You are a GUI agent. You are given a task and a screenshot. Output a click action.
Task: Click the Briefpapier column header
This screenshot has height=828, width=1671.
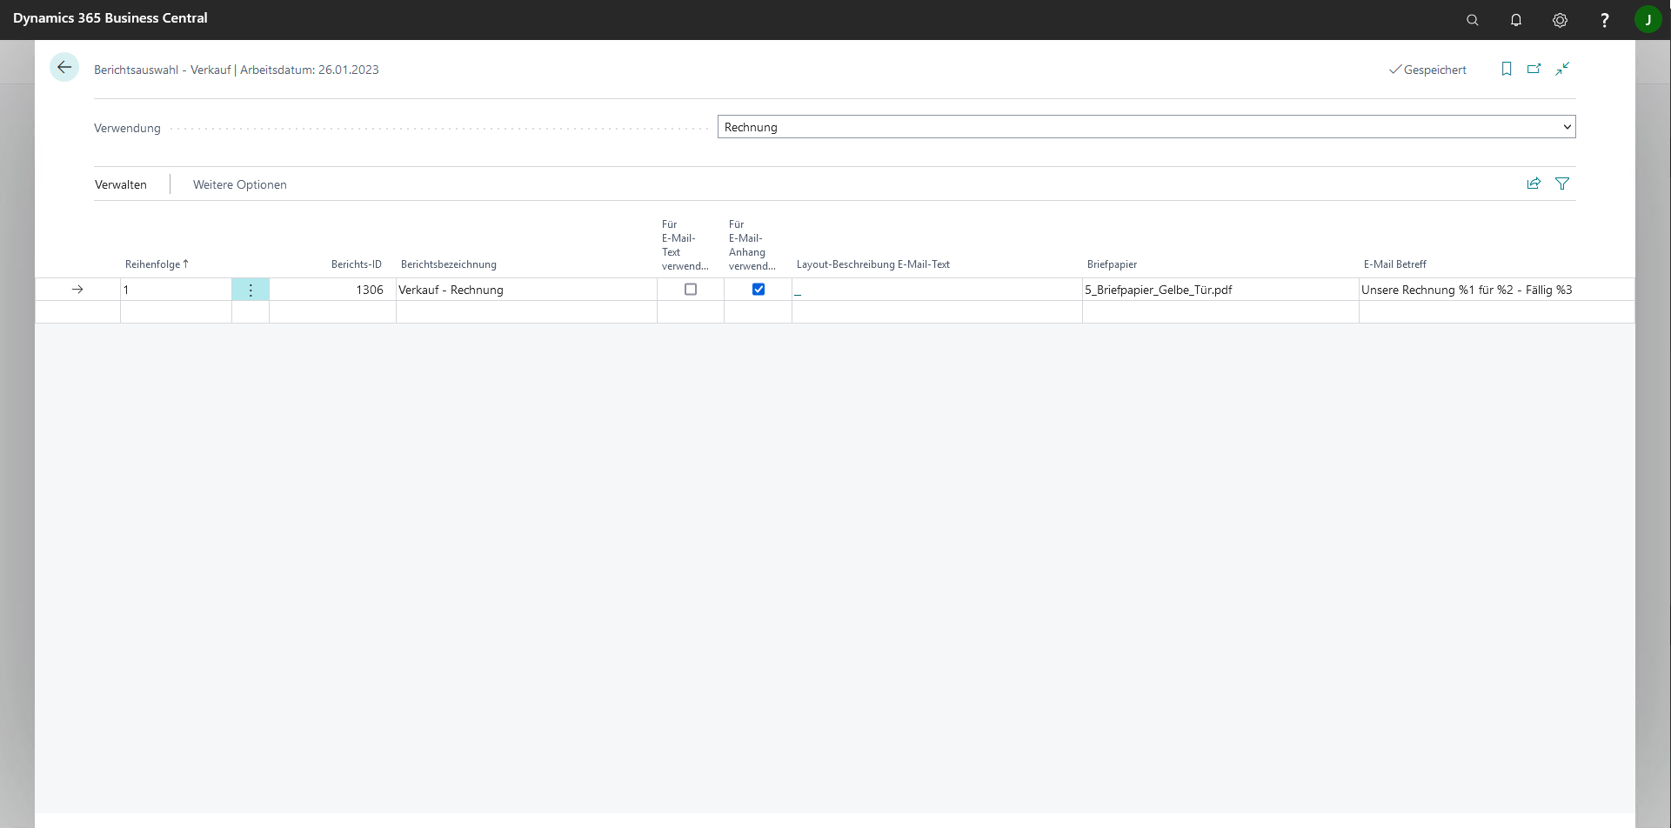(x=1112, y=264)
